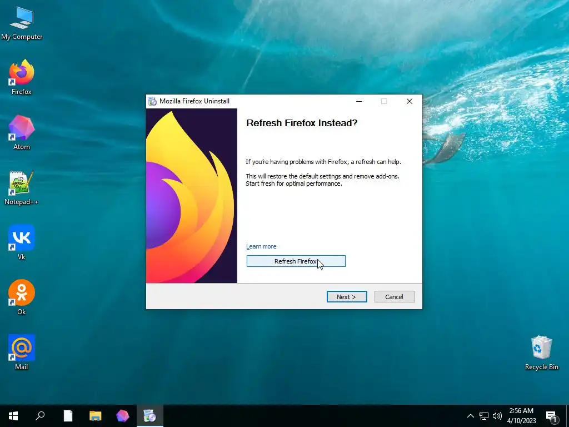This screenshot has width=569, height=427.
Task: Minimize the Firefox Uninstall window
Action: click(359, 101)
